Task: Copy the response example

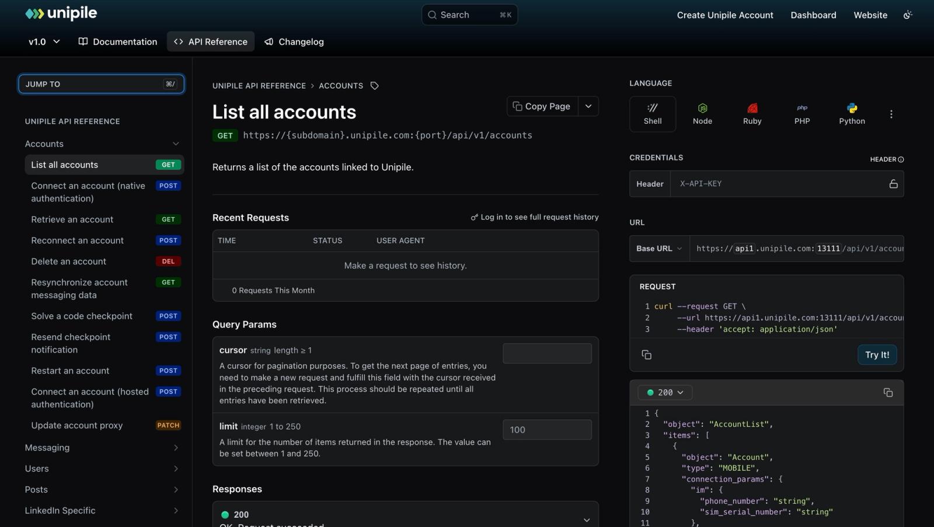Action: pyautogui.click(x=888, y=393)
